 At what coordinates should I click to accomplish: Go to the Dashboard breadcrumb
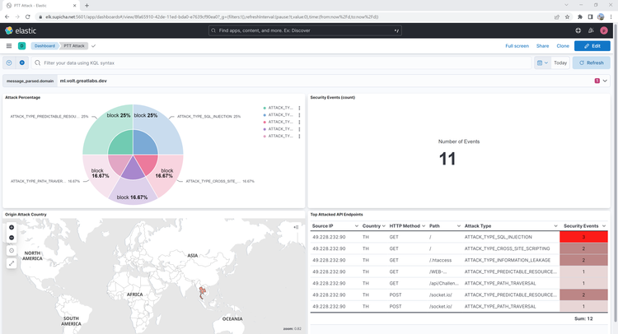tap(44, 46)
